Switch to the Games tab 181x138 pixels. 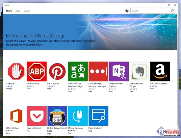[27, 11]
